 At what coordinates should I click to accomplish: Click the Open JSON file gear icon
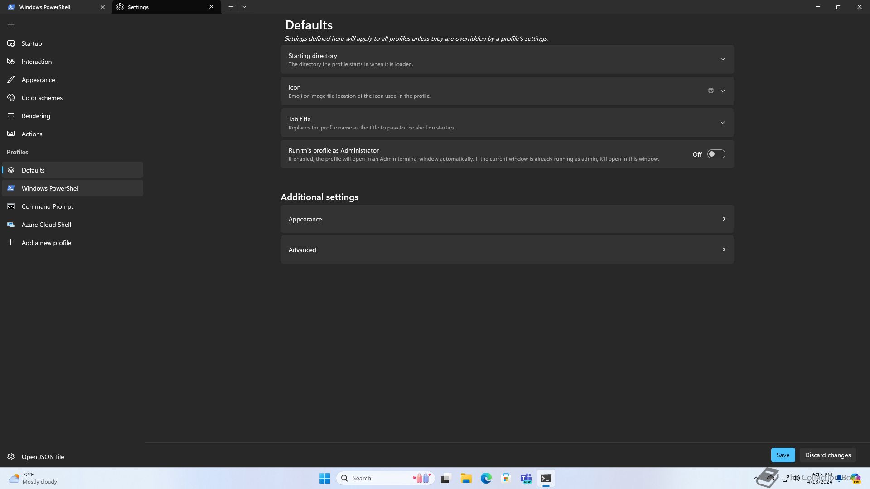11,457
